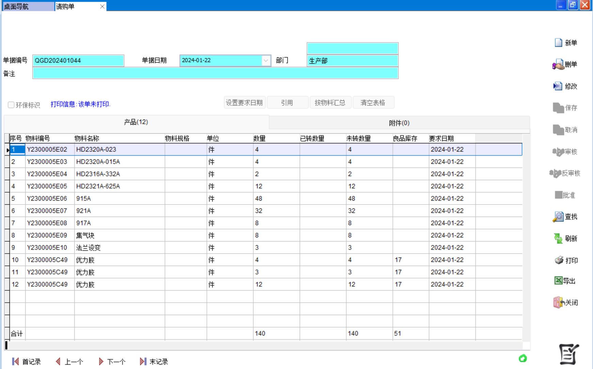Print the order with 打印
The image size is (593, 369).
click(x=559, y=260)
